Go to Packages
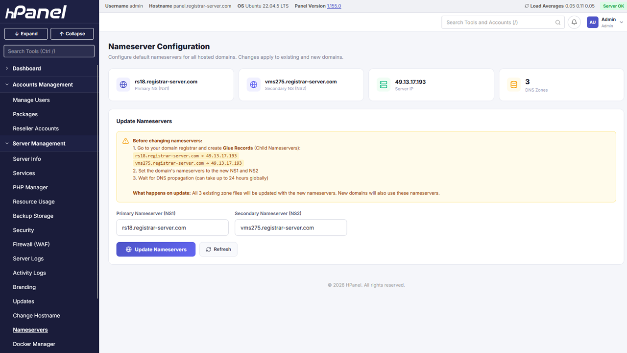 tap(25, 114)
